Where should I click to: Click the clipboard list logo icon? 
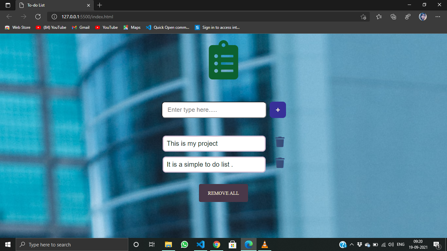tap(223, 60)
